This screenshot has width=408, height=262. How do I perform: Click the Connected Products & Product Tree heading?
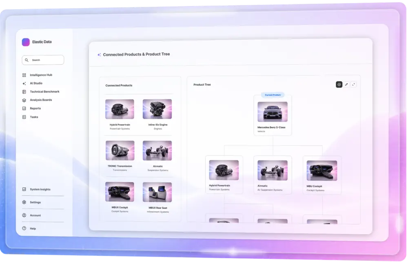point(136,54)
